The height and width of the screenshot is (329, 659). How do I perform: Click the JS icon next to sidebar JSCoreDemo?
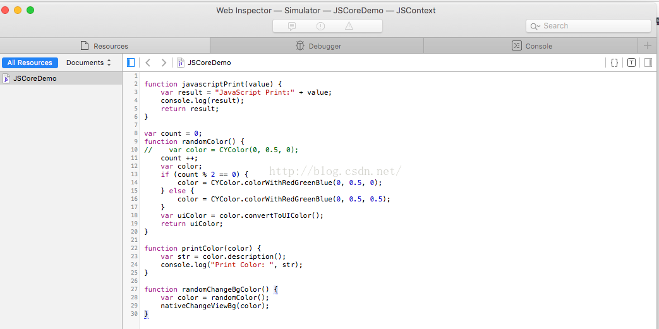click(x=6, y=78)
